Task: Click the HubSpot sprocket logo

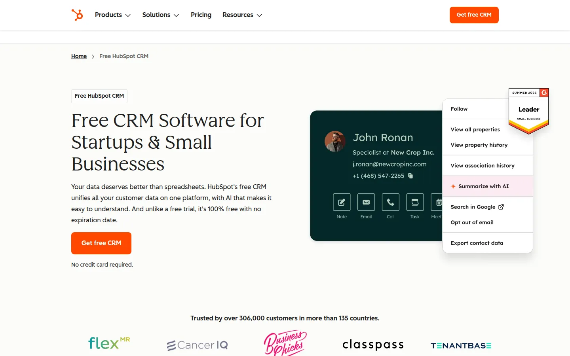Action: [x=77, y=15]
